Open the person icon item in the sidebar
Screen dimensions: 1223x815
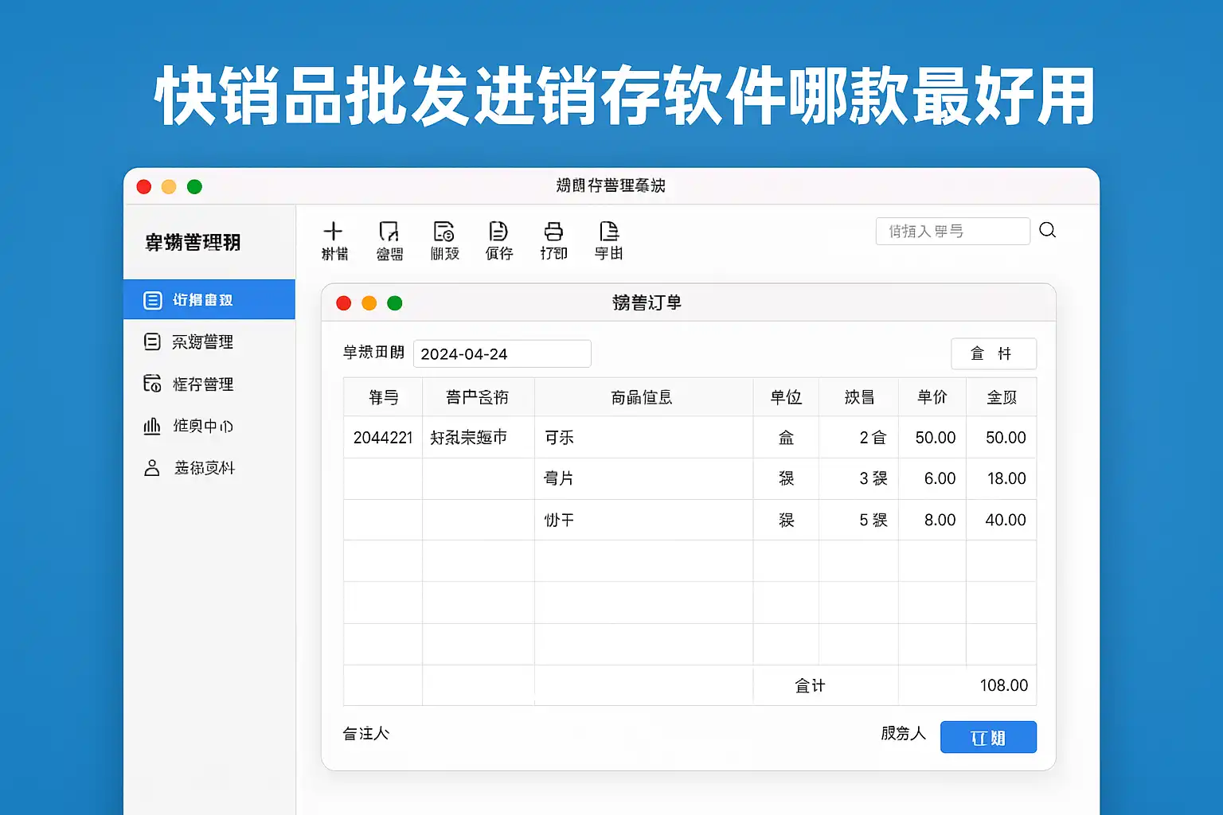click(x=189, y=468)
